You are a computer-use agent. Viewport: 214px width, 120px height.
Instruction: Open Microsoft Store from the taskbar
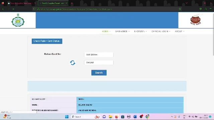click(123, 117)
